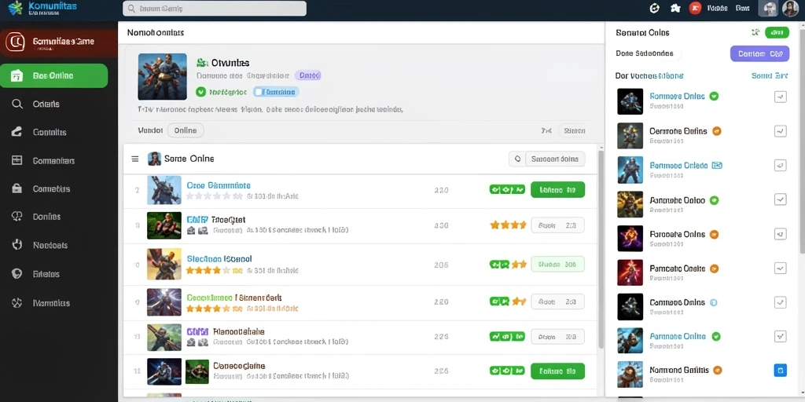Select the green Bos Online sidebar item

[x=54, y=76]
